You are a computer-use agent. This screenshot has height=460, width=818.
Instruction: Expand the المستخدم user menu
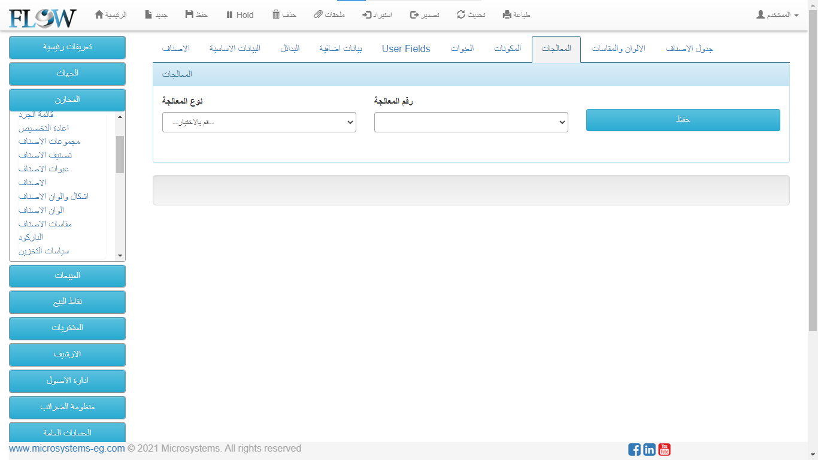click(777, 14)
